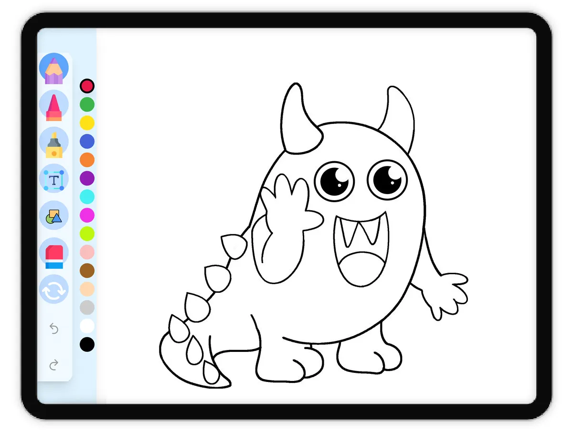The width and height of the screenshot is (573, 432).
Task: Select the red crayon tool
Action: tap(54, 105)
